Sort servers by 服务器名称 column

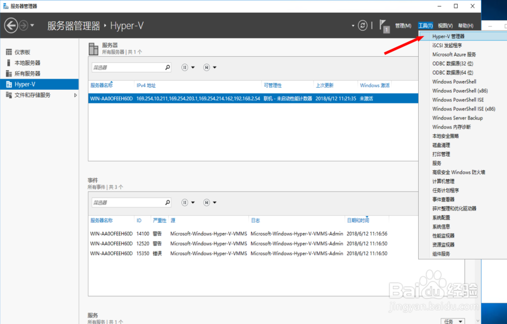[x=101, y=85]
